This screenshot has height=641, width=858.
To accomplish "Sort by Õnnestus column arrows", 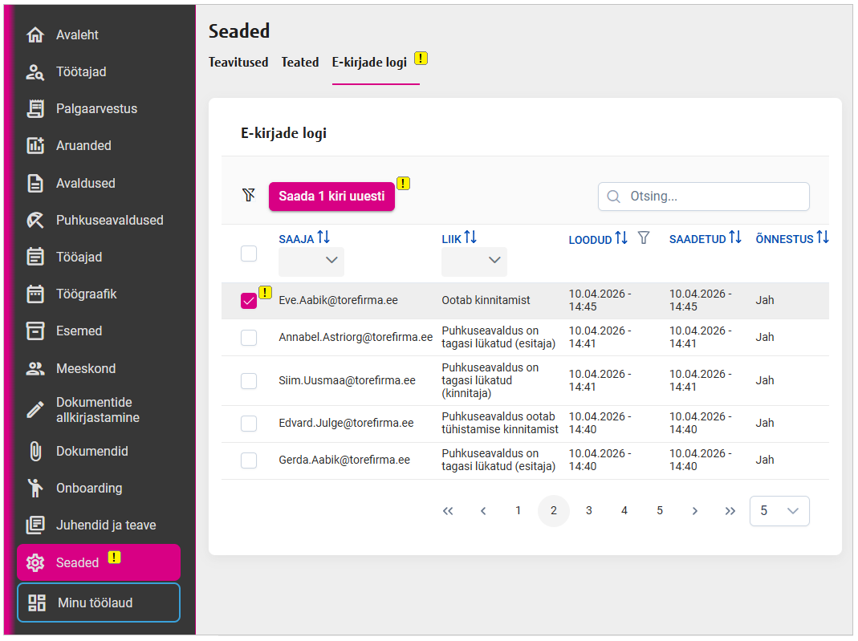I will point(822,237).
